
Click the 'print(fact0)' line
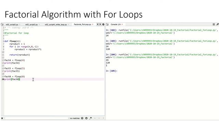12,79
